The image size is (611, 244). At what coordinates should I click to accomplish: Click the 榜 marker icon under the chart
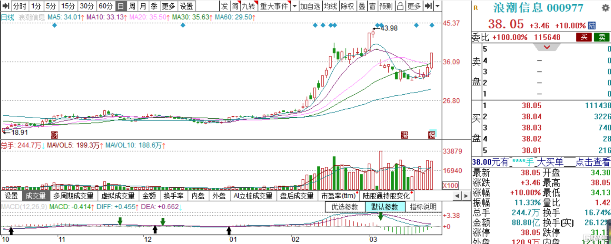point(432,135)
